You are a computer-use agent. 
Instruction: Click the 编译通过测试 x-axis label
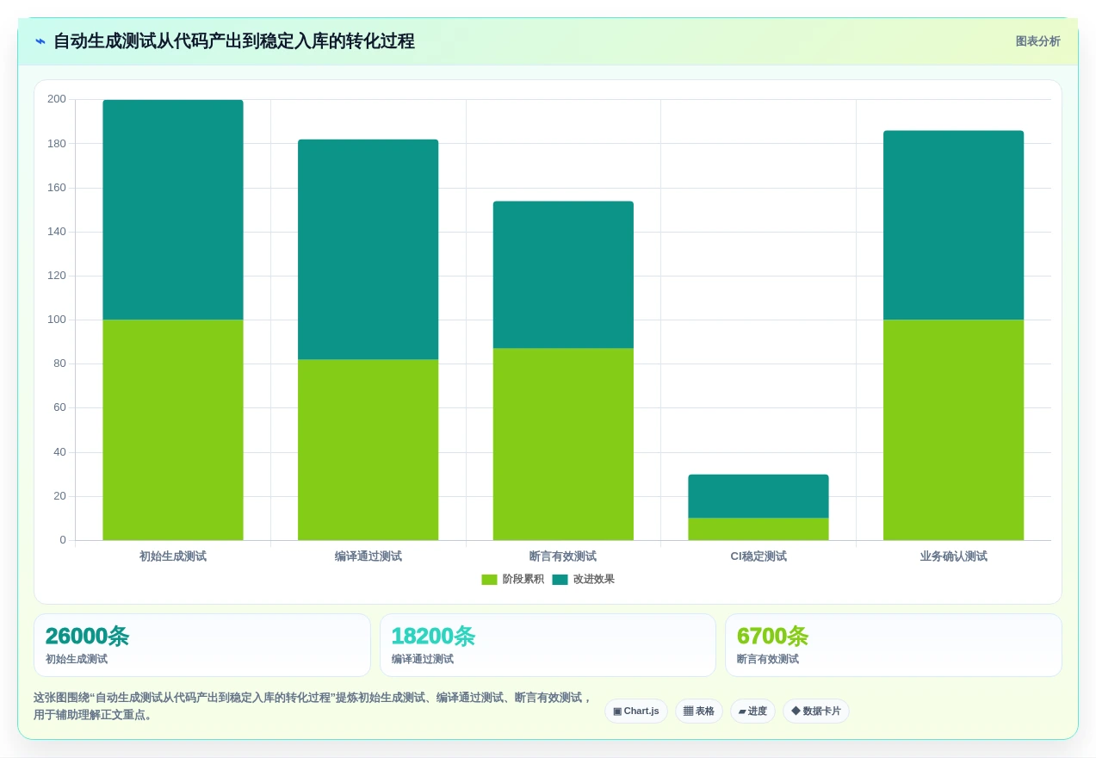click(368, 556)
